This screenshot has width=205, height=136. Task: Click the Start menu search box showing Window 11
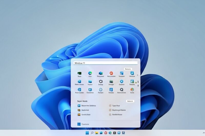coord(106,63)
